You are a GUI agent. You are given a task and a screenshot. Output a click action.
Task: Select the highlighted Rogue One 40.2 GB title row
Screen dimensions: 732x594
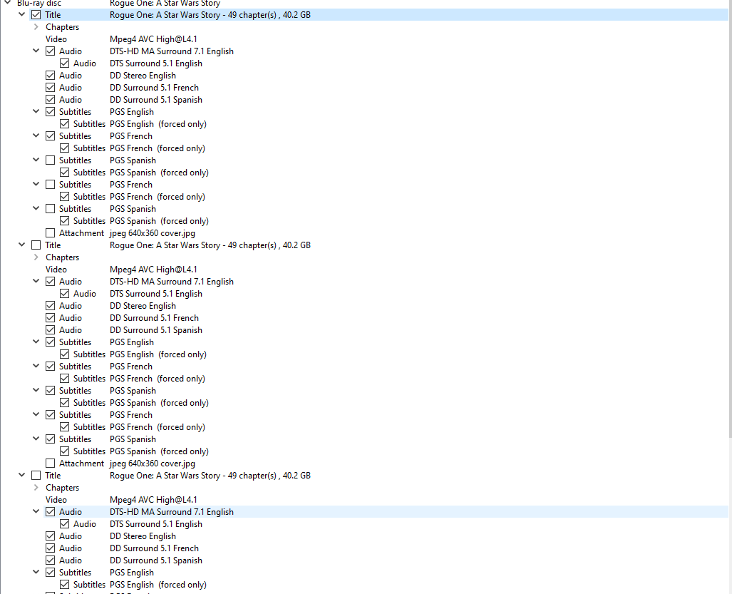click(378, 15)
